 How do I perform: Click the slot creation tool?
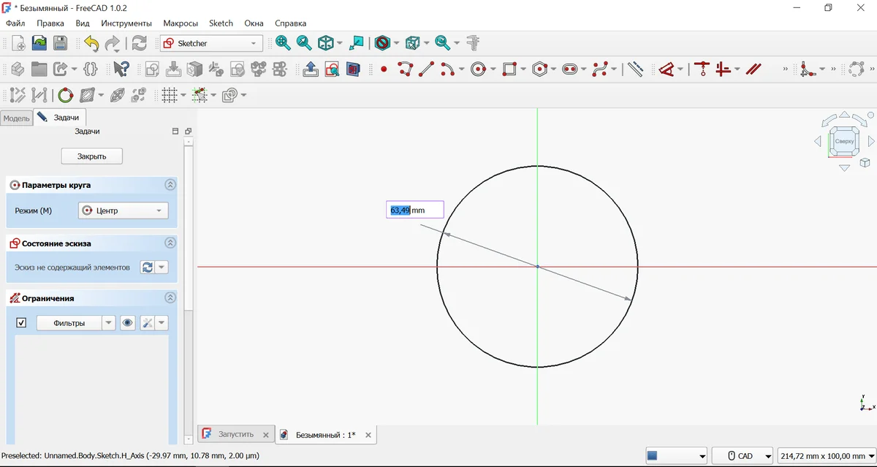click(x=569, y=69)
